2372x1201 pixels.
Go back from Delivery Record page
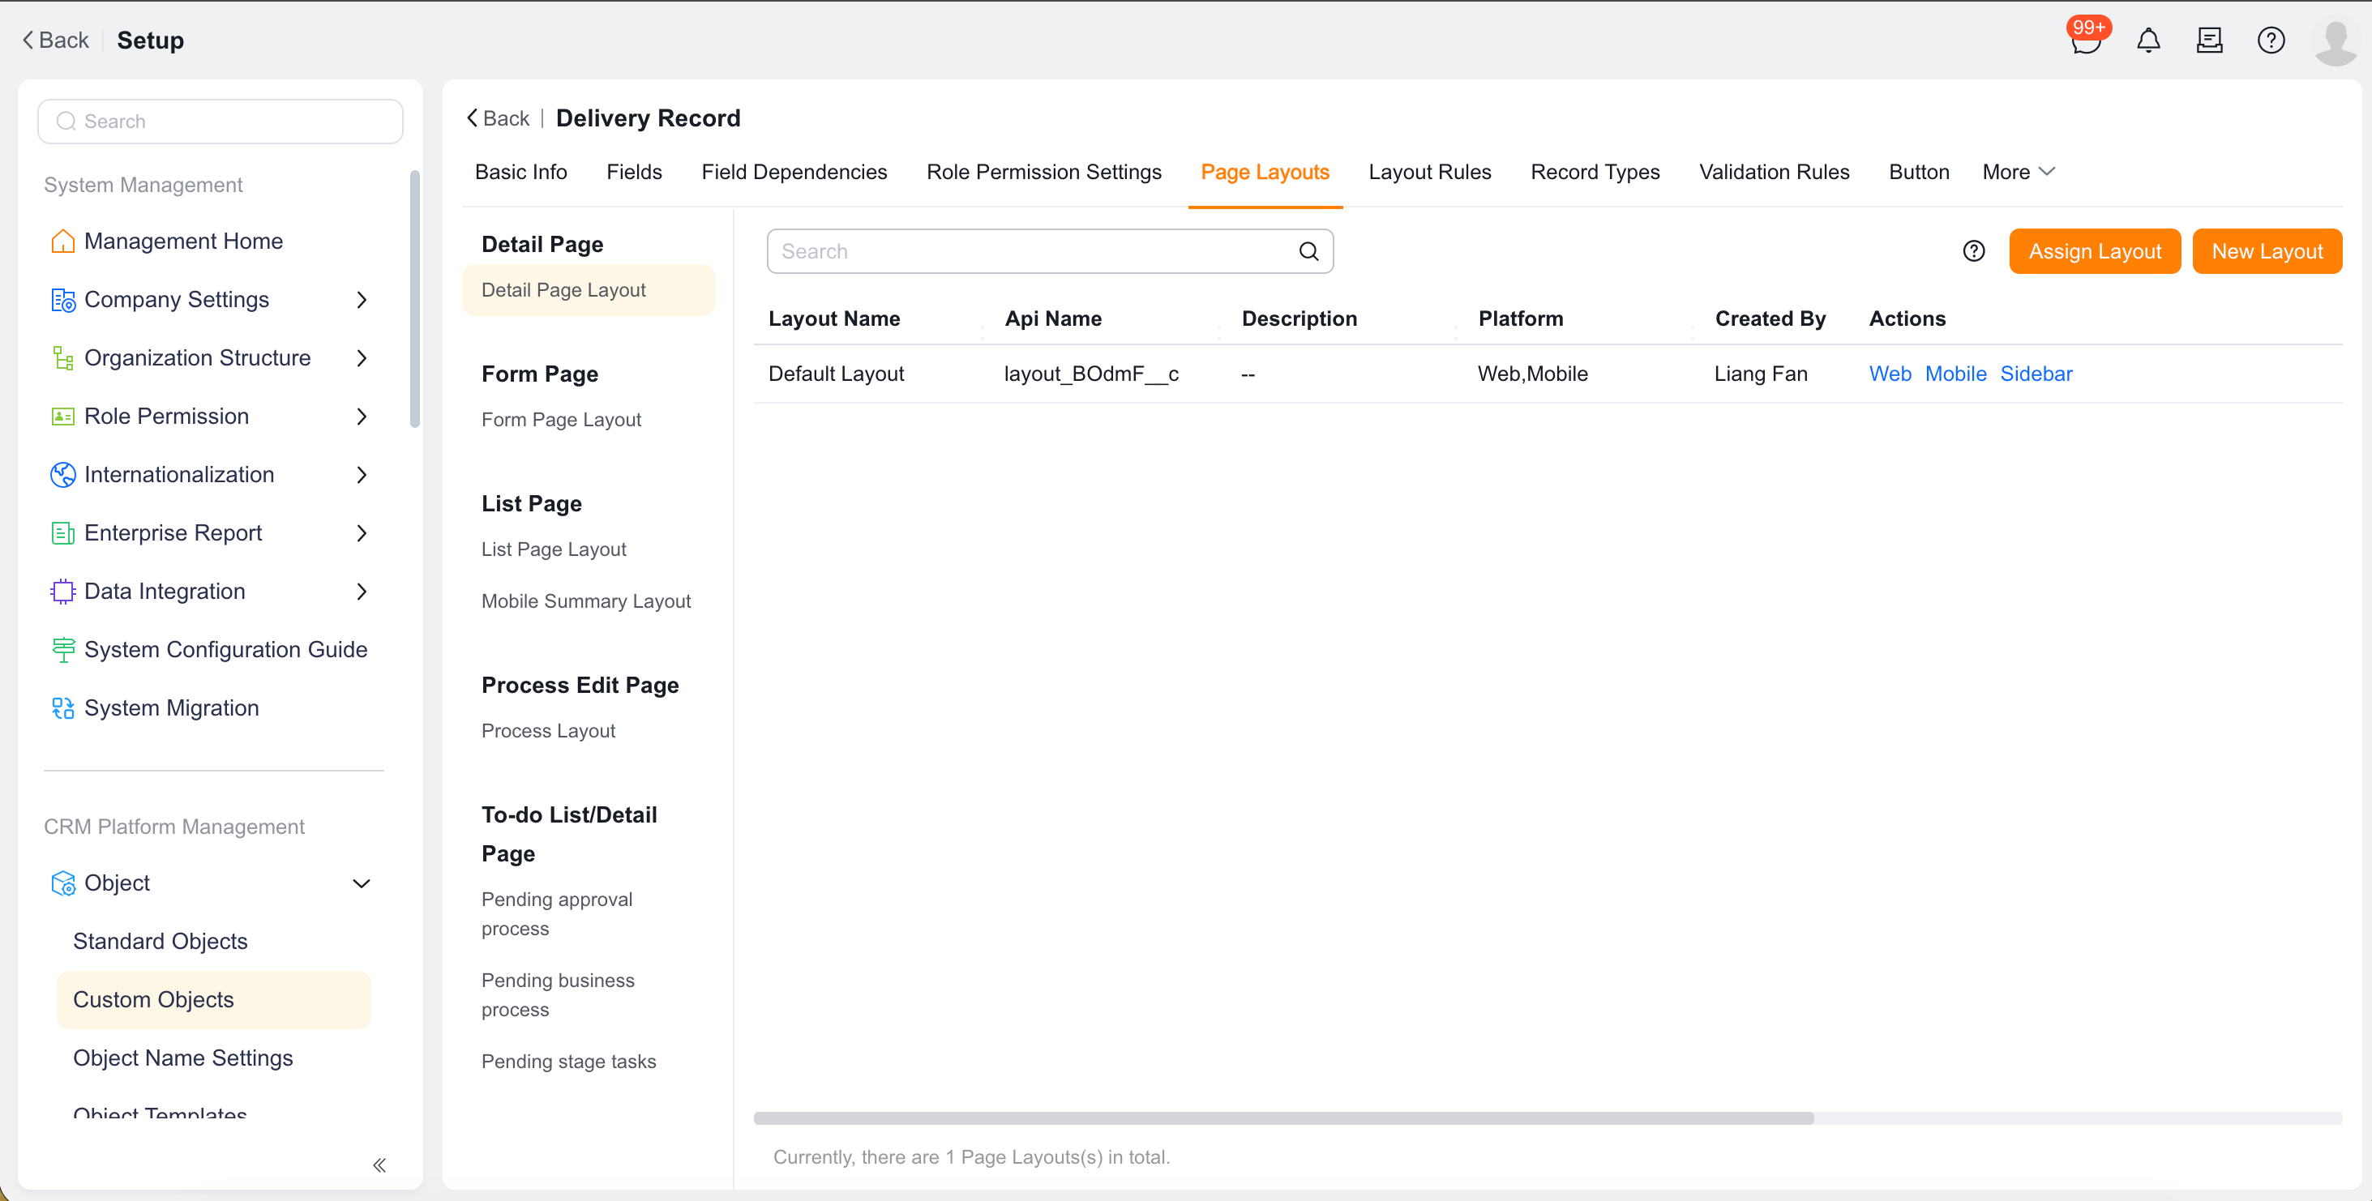click(x=497, y=118)
